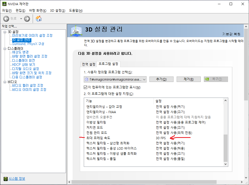This screenshot has height=185, width=249.
Task: Open the 시스템 정보 link
Action: (x=17, y=179)
